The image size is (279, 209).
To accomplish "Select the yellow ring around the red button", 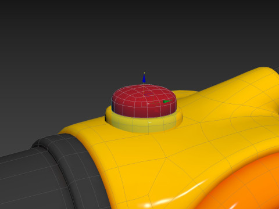I will pos(144,124).
